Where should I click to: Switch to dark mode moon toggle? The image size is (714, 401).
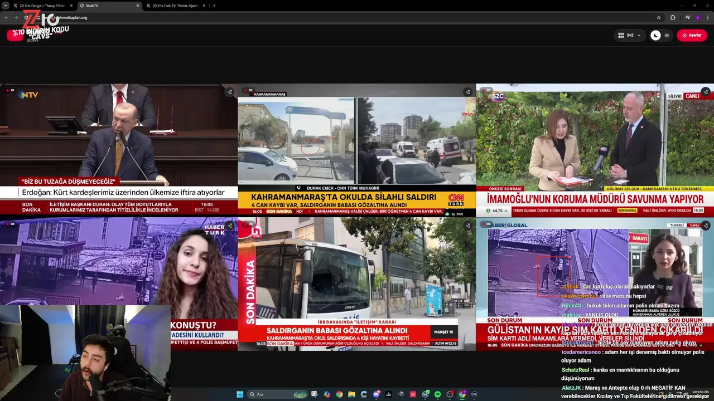coord(655,35)
